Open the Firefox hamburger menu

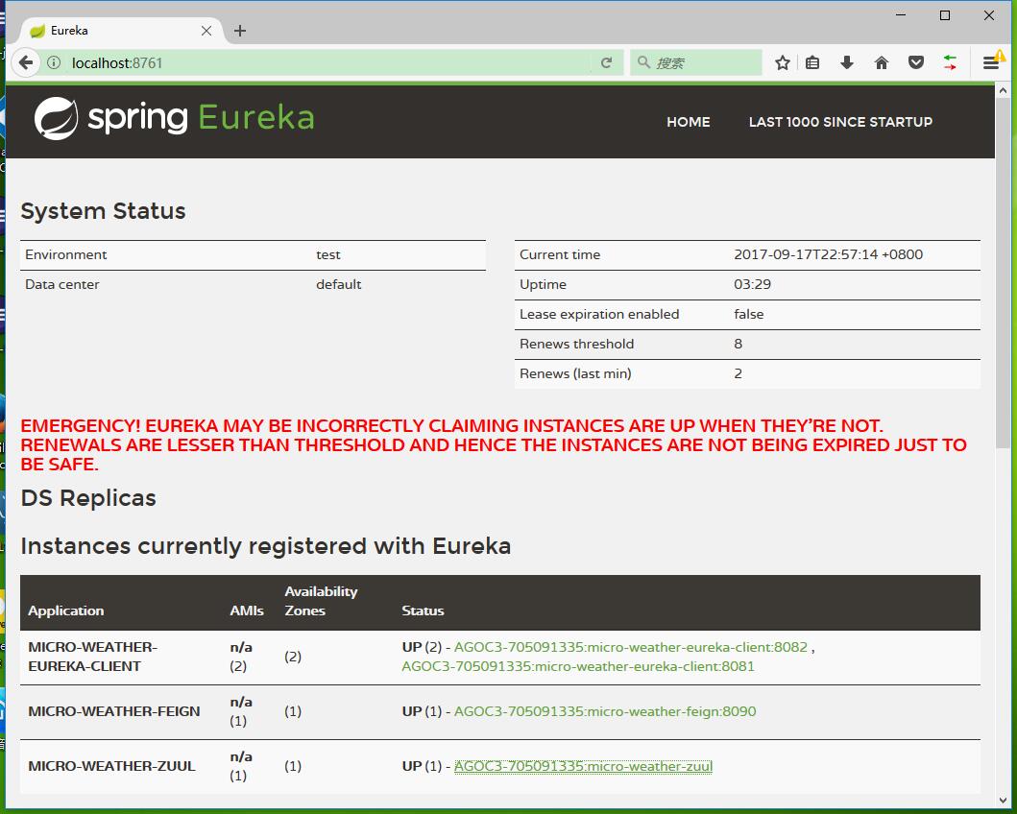(x=990, y=63)
